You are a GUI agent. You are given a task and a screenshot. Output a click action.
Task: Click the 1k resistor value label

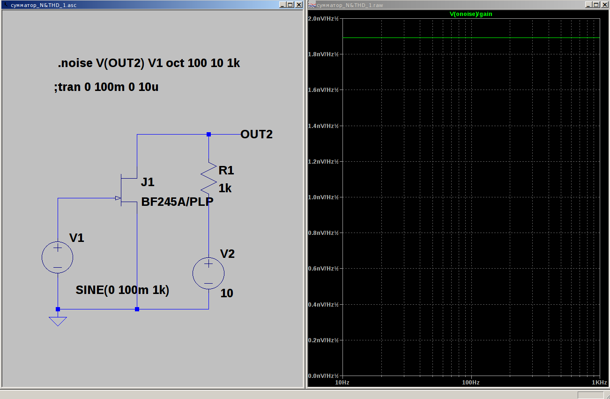225,188
